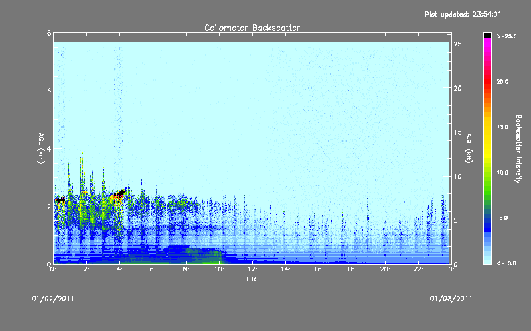This screenshot has height=331, width=531.
Task: Click the yellow band near 15.0 on colorbar
Action: pos(487,127)
